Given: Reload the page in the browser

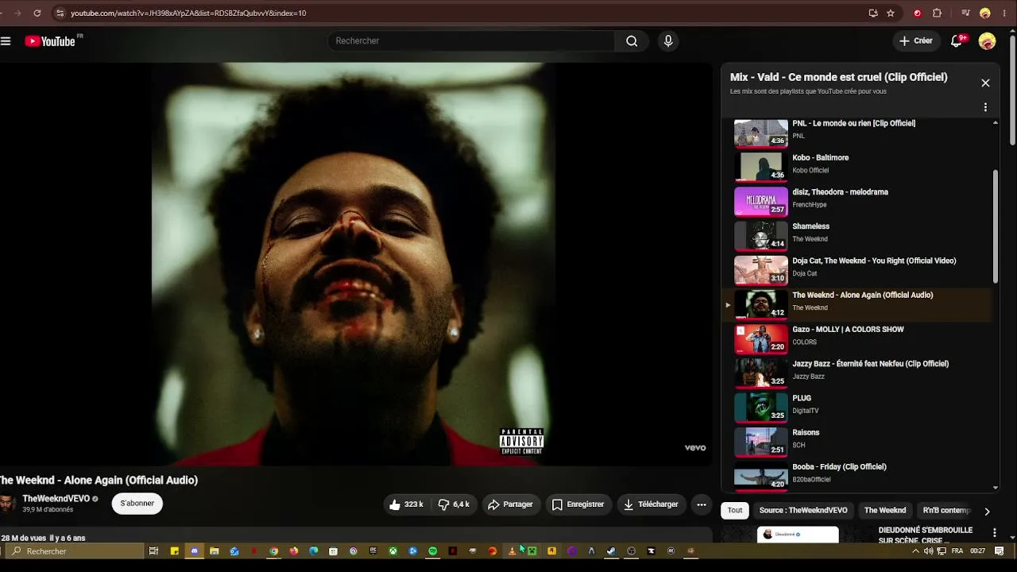Looking at the screenshot, I should 37,13.
